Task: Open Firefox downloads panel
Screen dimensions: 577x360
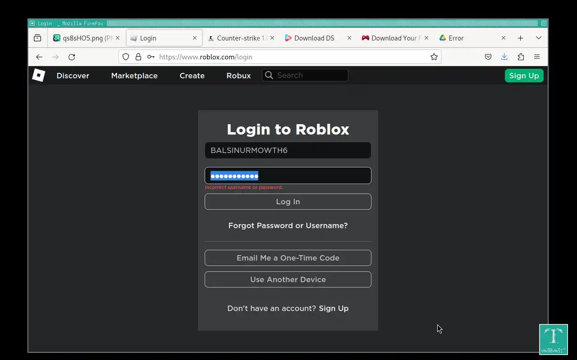Action: click(504, 57)
